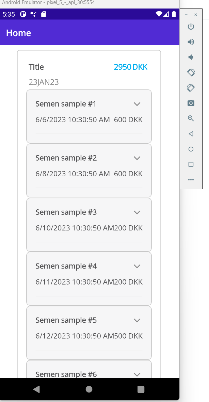Open the Semen sample #5 dropdown chevron
Viewport: 209px width, 402px height.
(137, 320)
